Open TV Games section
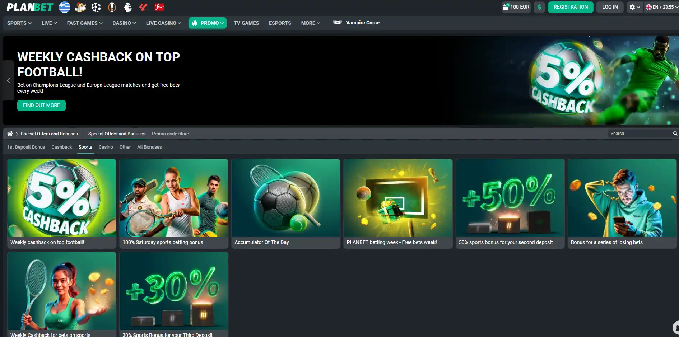The width and height of the screenshot is (679, 337). pyautogui.click(x=246, y=23)
